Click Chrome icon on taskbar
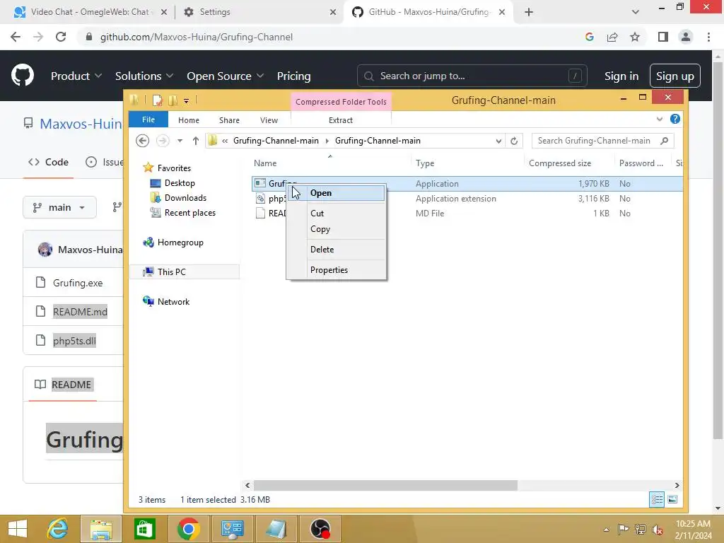 pos(188,529)
